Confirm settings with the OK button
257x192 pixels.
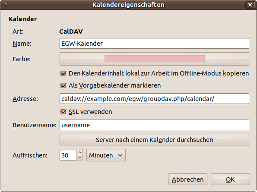[x=230, y=179]
